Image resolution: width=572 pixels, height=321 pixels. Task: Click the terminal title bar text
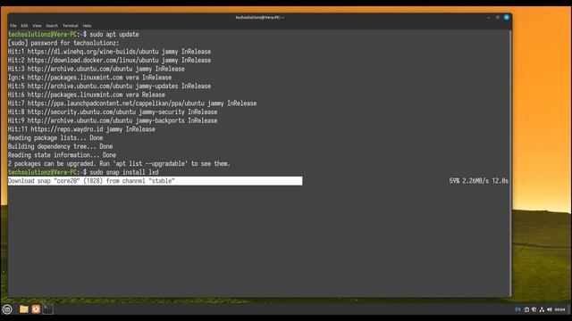click(x=259, y=18)
